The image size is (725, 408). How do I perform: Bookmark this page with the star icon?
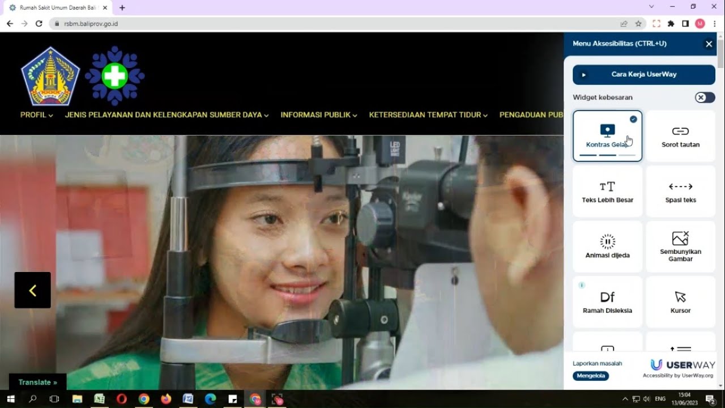638,24
